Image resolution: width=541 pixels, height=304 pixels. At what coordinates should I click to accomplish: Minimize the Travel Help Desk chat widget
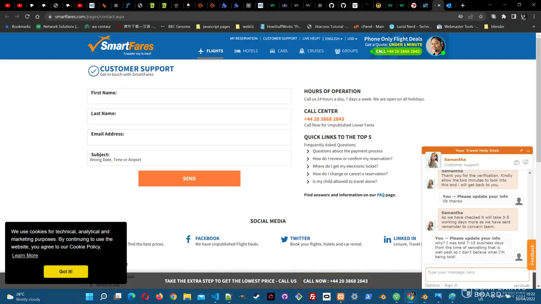529,151
